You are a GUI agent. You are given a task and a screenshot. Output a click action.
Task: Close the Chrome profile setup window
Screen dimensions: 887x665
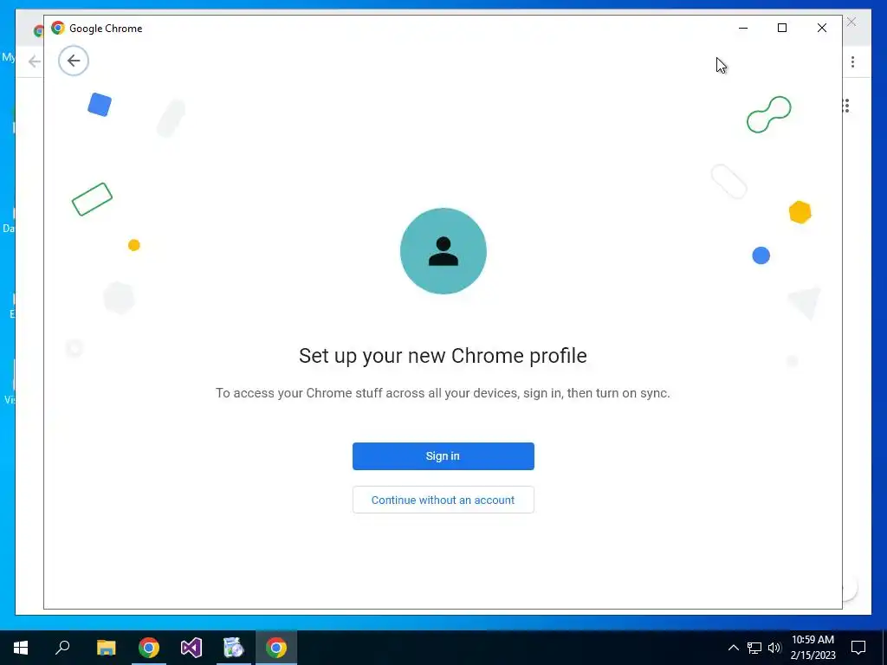[x=821, y=28]
